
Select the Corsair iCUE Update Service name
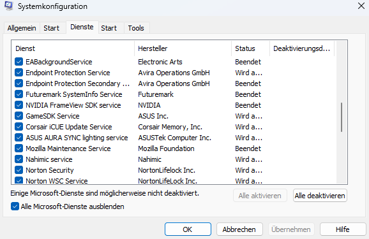click(x=69, y=127)
